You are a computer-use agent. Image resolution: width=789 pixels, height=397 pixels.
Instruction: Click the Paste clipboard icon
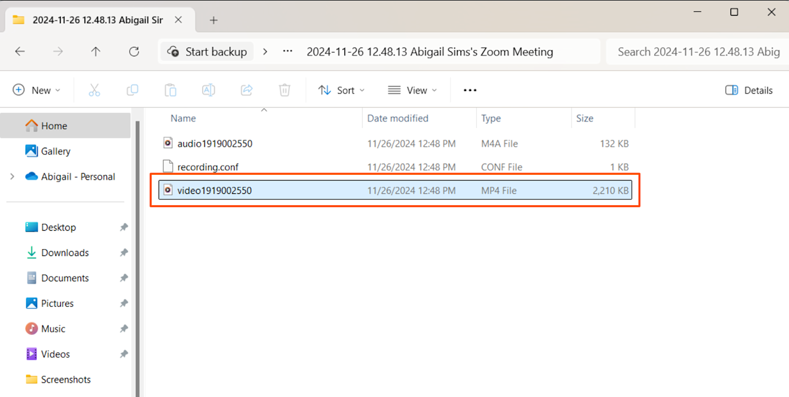coord(170,90)
